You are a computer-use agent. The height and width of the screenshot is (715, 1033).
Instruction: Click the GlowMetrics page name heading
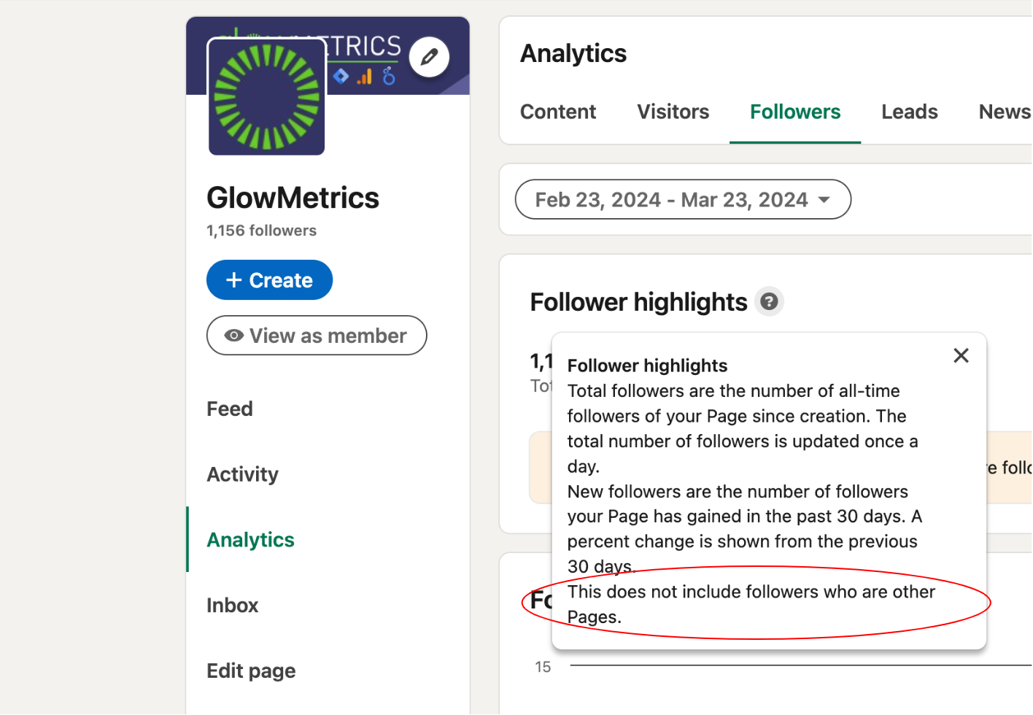pyautogui.click(x=293, y=198)
